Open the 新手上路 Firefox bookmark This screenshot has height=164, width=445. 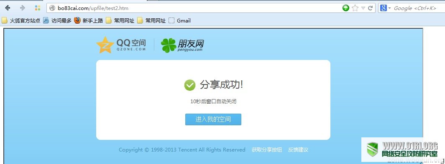(88, 21)
